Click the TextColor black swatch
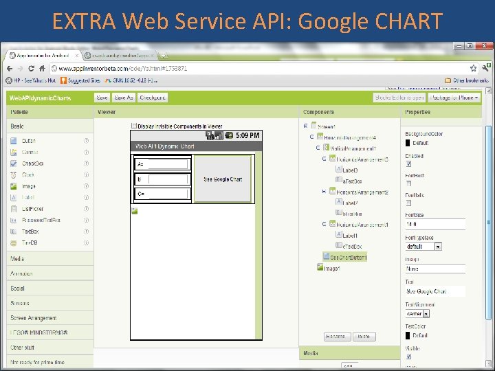 [408, 335]
